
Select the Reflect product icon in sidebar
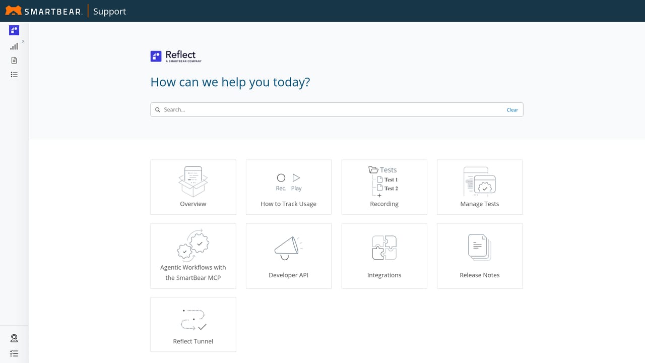tap(14, 30)
